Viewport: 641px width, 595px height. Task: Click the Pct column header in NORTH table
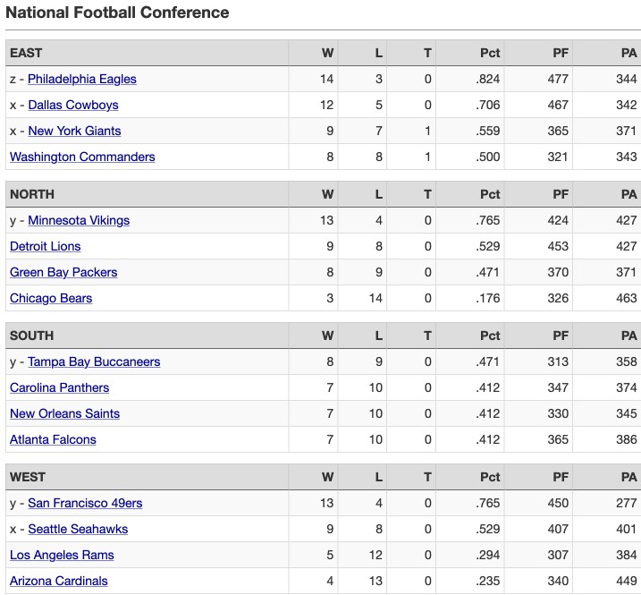coord(470,194)
